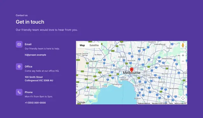Screen dimensions: 203x118
Task: Open the Google logo link on map
Action: pos(81,102)
